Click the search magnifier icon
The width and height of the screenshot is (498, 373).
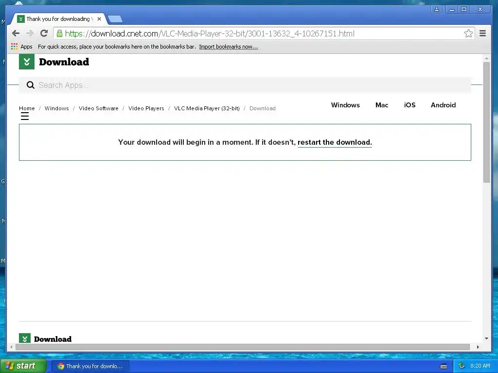(31, 85)
